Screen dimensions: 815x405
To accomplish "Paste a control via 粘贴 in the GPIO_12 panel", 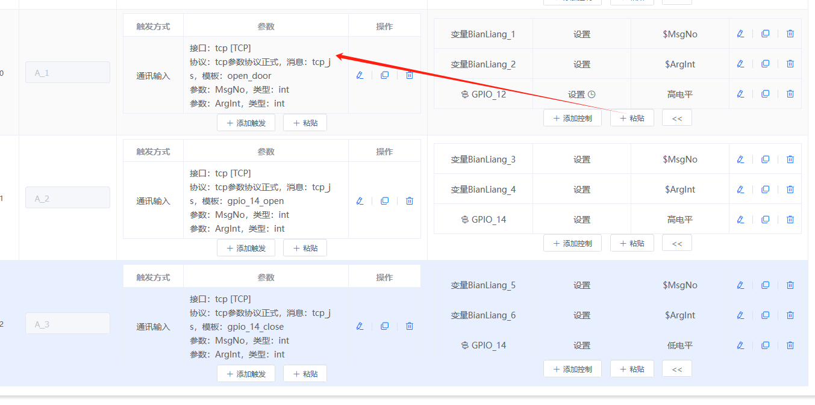I will [632, 117].
